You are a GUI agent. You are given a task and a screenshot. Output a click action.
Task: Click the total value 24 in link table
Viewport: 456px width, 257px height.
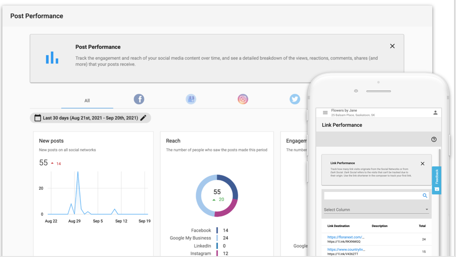tap(424, 239)
